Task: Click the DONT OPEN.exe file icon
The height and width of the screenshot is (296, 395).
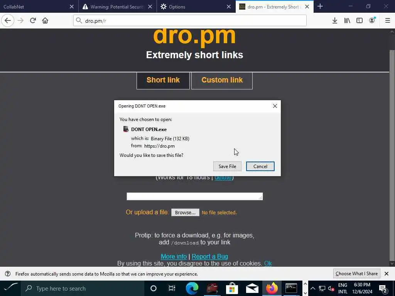Action: 126,129
